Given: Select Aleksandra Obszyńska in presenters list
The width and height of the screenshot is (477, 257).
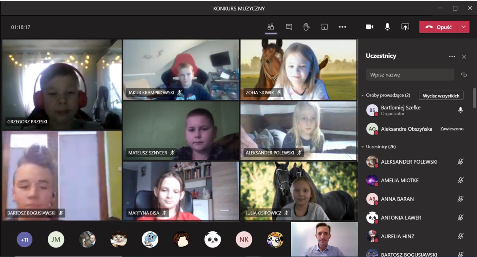Looking at the screenshot, I should tap(406, 129).
